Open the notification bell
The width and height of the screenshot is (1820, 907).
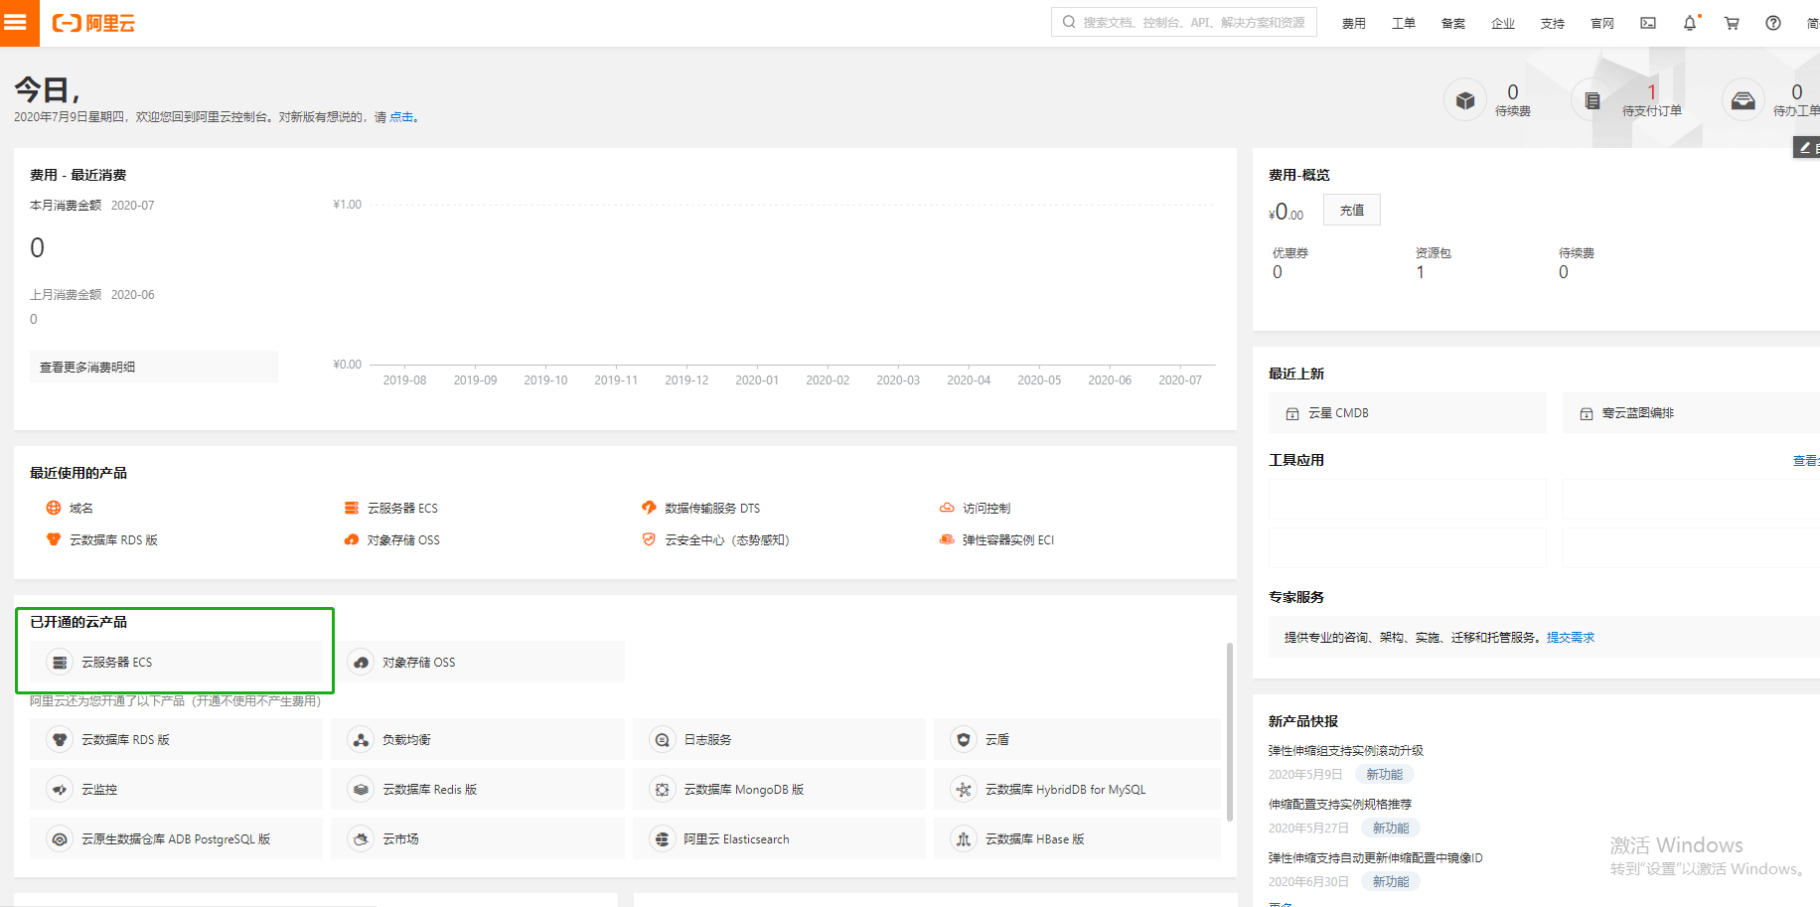pyautogui.click(x=1690, y=23)
